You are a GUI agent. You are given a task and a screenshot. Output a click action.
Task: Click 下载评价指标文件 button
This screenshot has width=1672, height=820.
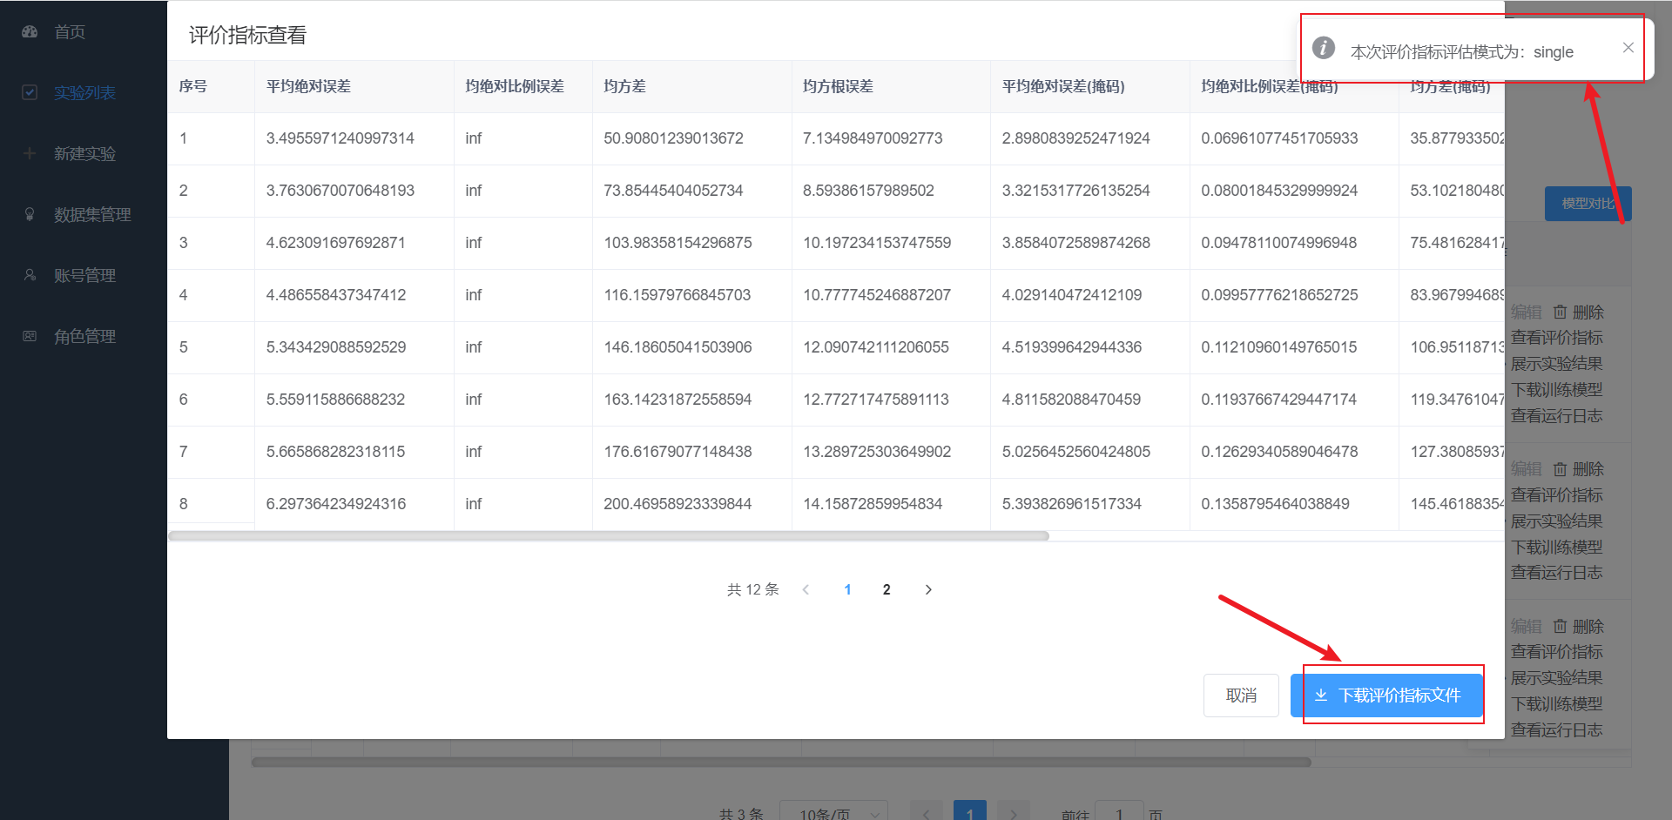pyautogui.click(x=1387, y=696)
